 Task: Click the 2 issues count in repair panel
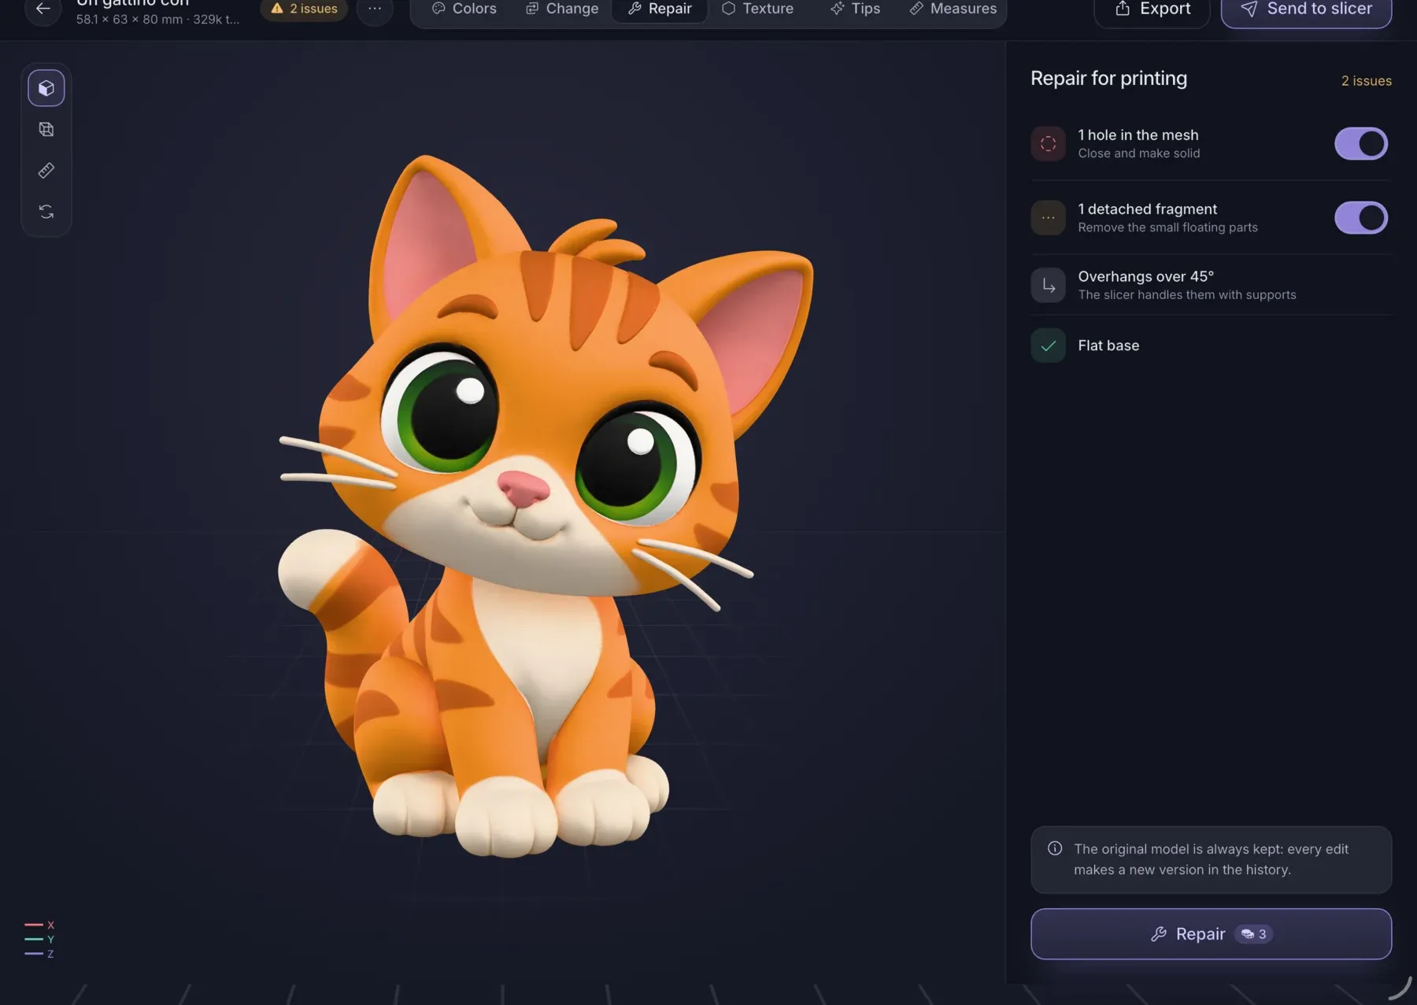[1366, 81]
